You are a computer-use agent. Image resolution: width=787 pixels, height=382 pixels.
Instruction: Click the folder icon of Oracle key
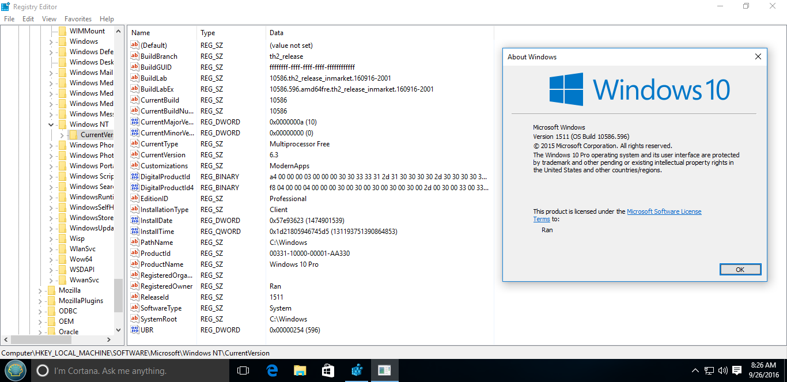point(51,332)
